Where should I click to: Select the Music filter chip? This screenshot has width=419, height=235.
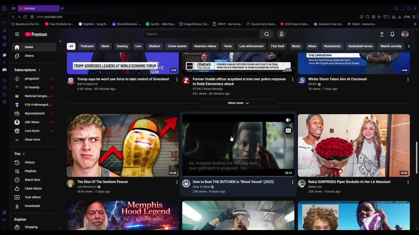click(296, 46)
